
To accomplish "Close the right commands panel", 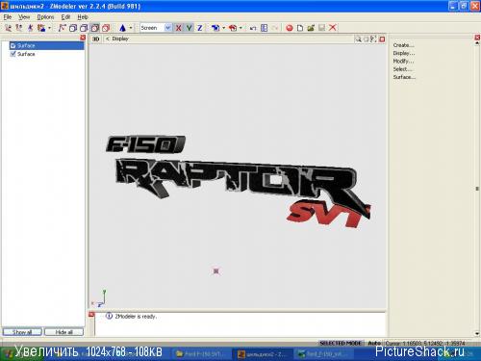I will (x=477, y=38).
